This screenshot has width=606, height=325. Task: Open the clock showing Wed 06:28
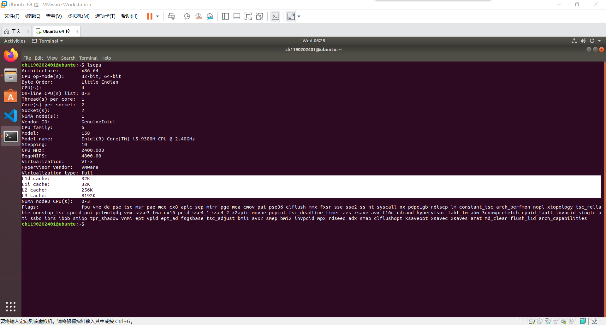pos(314,41)
